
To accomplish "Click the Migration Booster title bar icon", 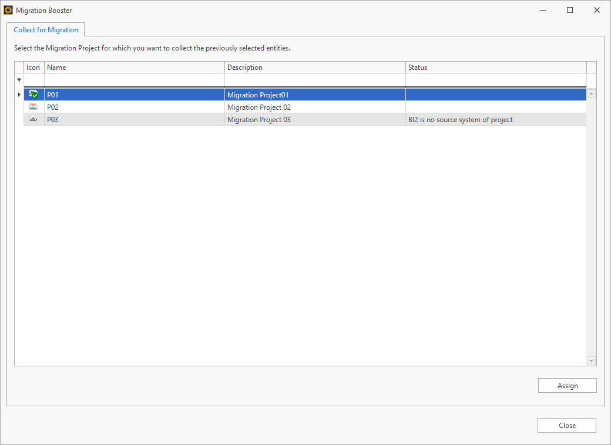I will tap(8, 10).
